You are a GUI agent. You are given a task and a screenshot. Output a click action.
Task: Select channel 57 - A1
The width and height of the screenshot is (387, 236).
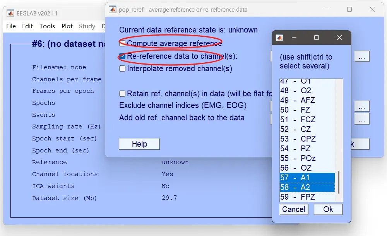(307, 178)
